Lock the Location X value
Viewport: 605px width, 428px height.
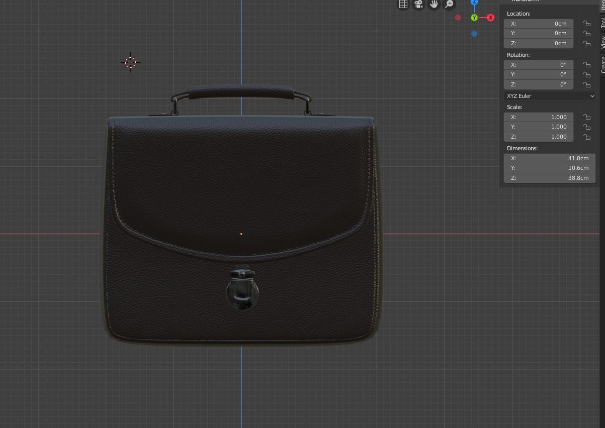click(x=586, y=24)
